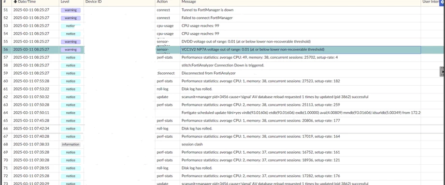445x185 pixels.
Task: Click 'connect' action cell in row 51
Action: point(163,10)
